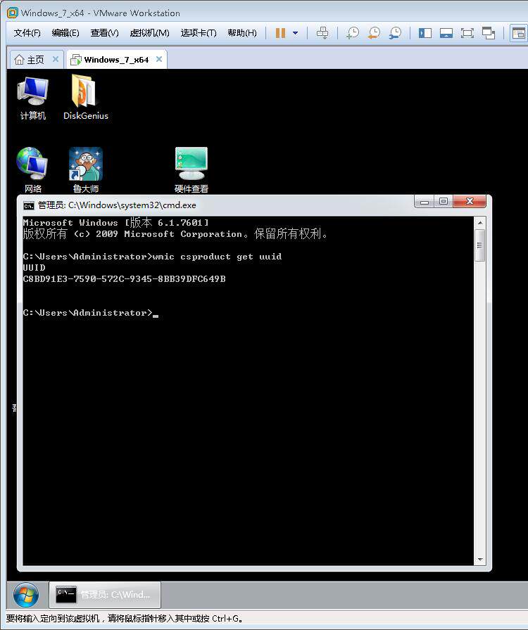This screenshot has width=528, height=630.
Task: Toggle the thumbnail bar view
Action: [446, 33]
